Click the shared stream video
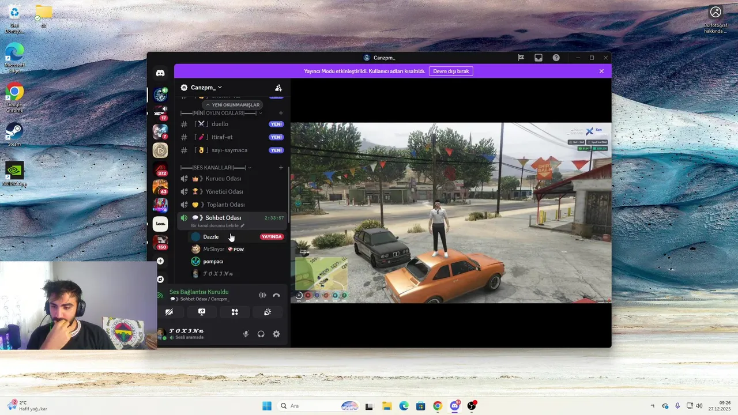This screenshot has width=738, height=415. 451,213
